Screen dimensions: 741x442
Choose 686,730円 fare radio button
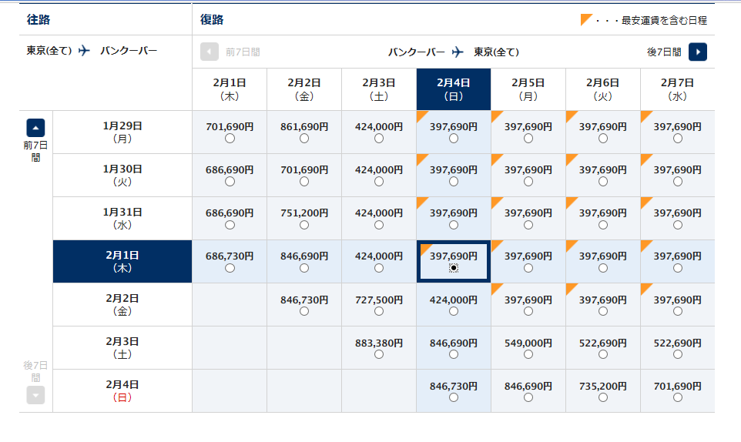click(230, 268)
